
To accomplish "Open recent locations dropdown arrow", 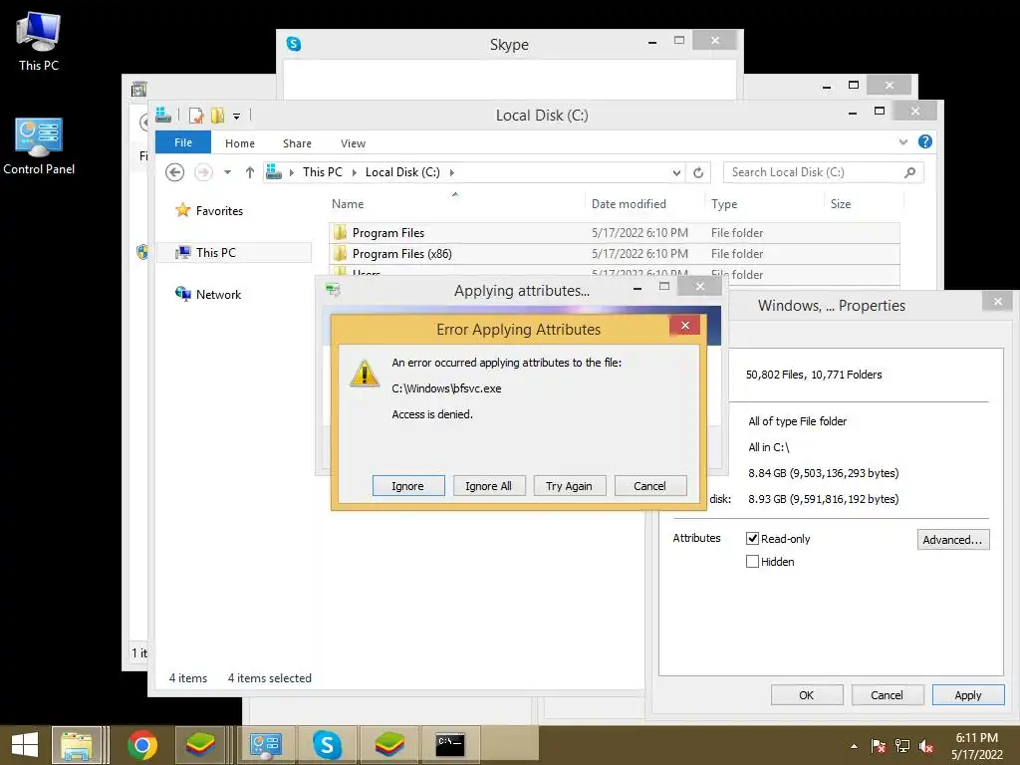I will [x=227, y=172].
